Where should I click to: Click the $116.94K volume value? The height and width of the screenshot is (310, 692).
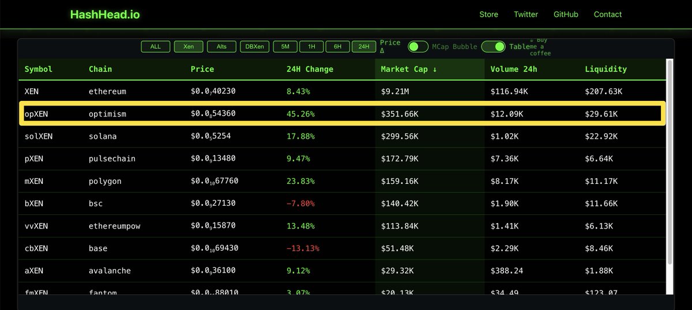509,92
